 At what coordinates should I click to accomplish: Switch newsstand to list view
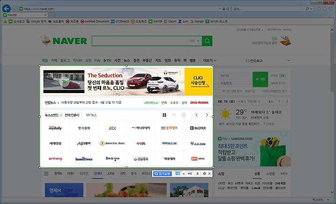(174, 115)
